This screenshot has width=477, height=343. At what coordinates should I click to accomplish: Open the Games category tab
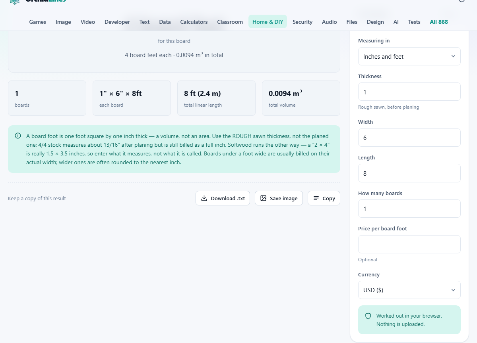(38, 22)
